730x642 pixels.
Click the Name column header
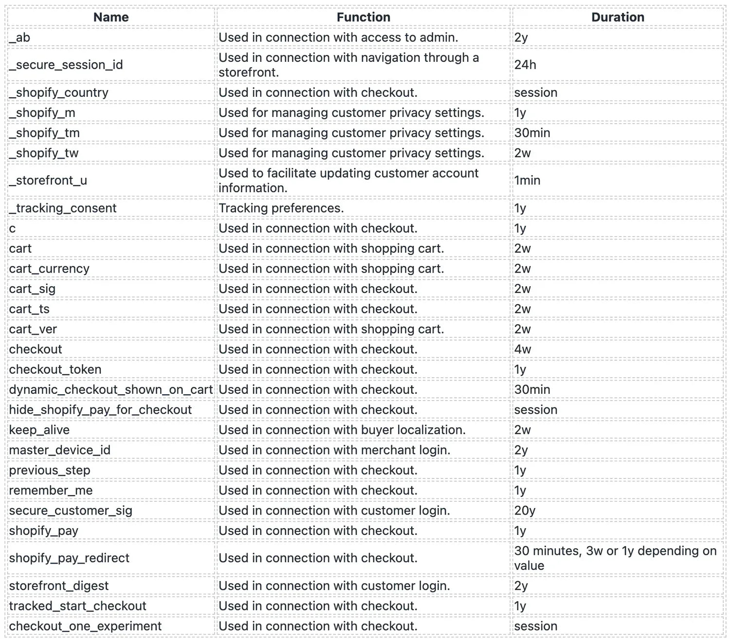[x=111, y=18]
